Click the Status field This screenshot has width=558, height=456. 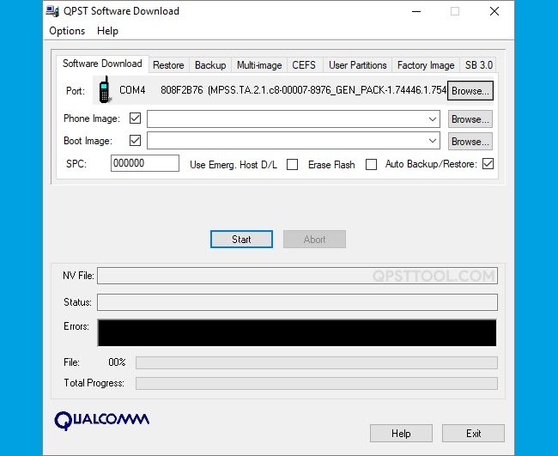pos(297,302)
